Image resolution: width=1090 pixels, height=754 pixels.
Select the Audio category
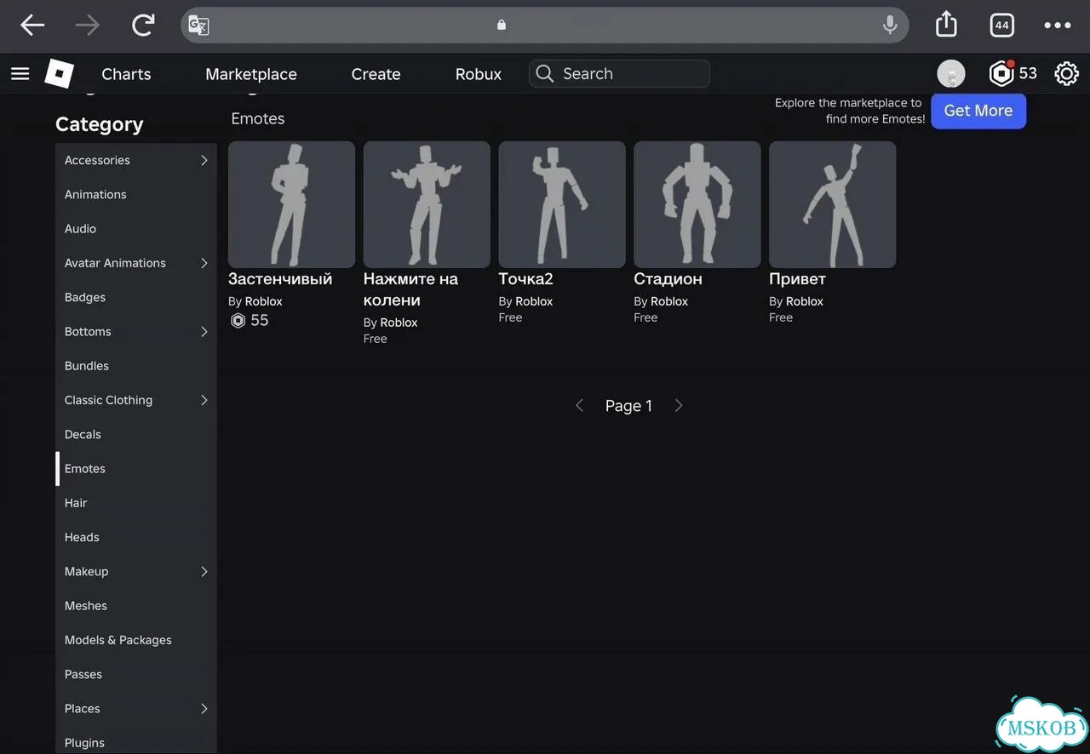[x=136, y=229]
